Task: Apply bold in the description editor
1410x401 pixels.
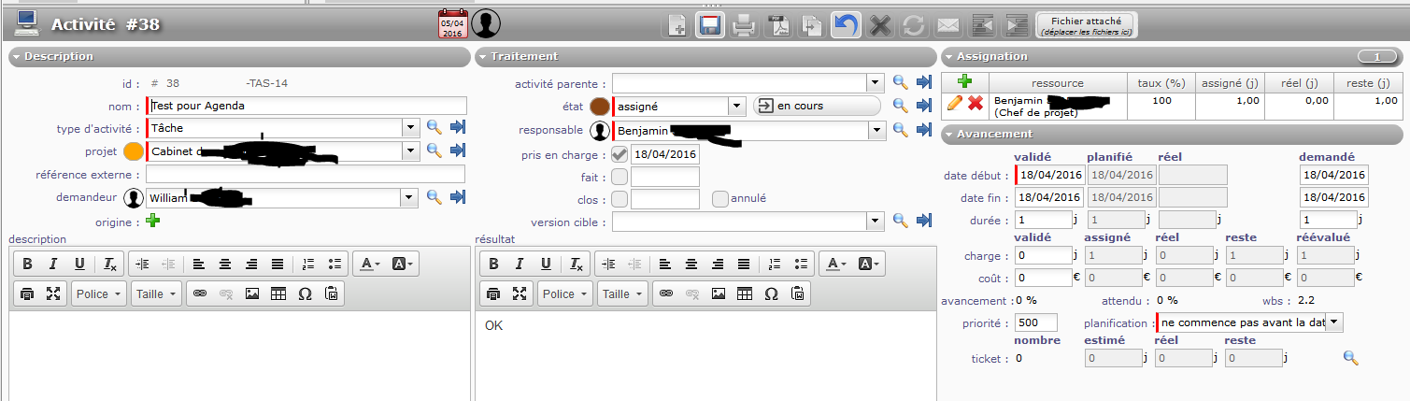Action: 27,264
